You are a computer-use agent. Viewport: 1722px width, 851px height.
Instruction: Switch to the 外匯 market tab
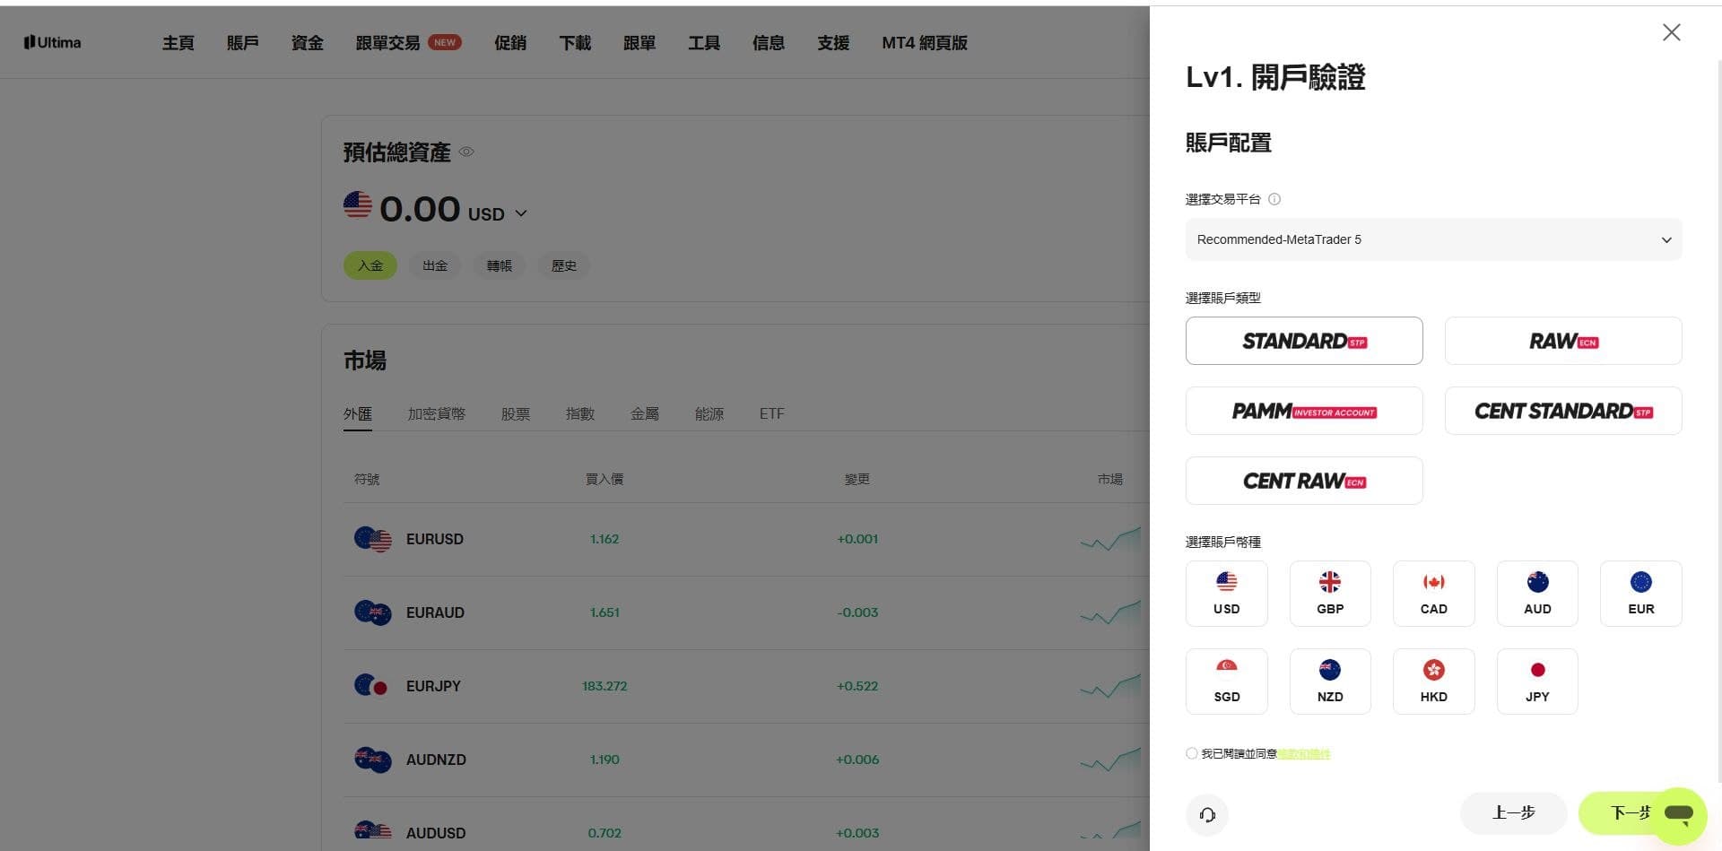tap(358, 413)
